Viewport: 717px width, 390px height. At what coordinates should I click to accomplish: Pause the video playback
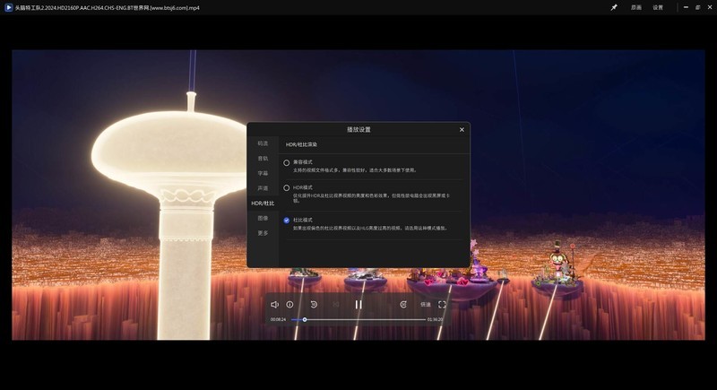(x=358, y=305)
